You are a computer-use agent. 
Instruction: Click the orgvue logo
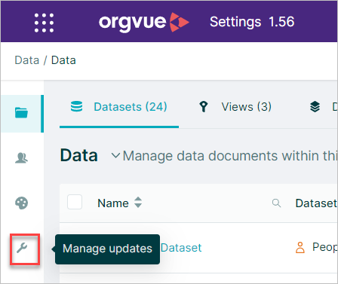click(143, 22)
